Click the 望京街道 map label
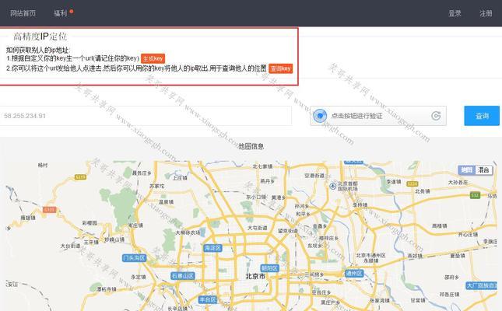 pyautogui.click(x=288, y=231)
